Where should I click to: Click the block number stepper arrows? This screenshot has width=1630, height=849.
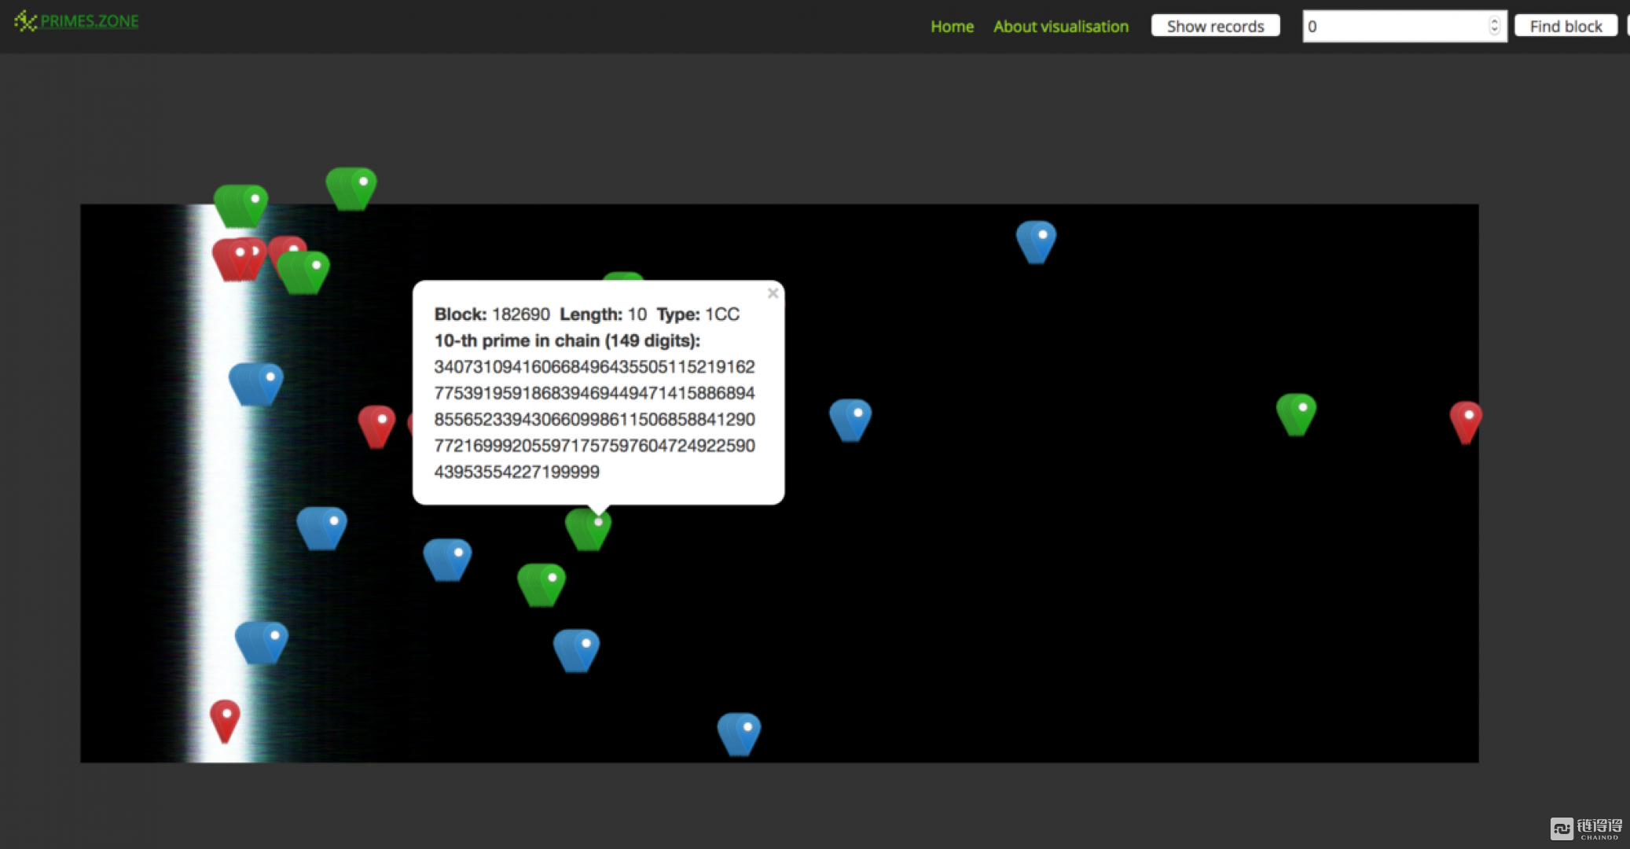pos(1494,26)
